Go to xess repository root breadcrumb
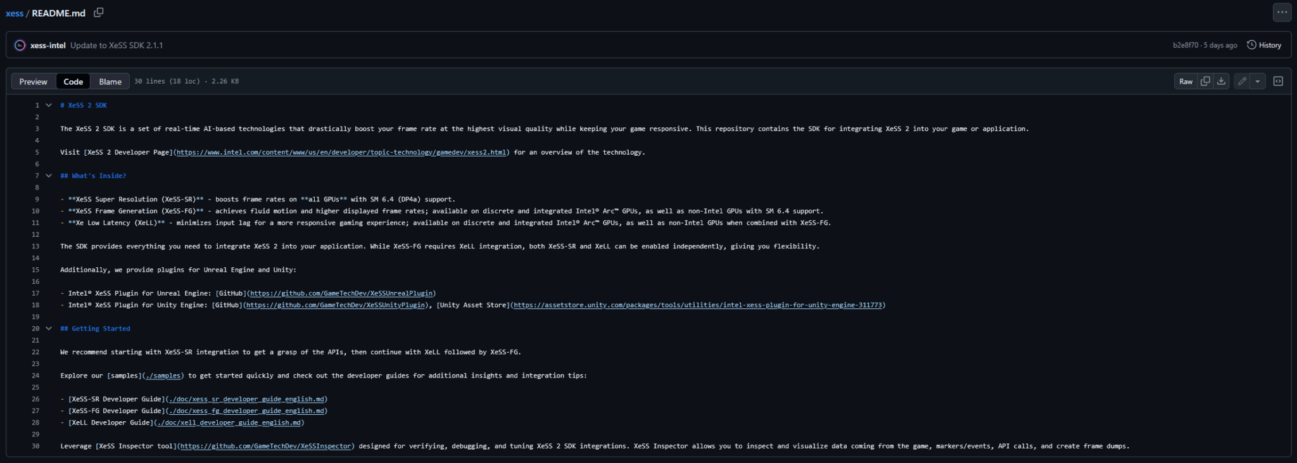The width and height of the screenshot is (1297, 463). click(15, 13)
